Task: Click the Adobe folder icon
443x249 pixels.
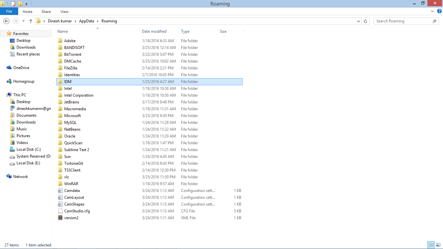Action: (x=60, y=41)
